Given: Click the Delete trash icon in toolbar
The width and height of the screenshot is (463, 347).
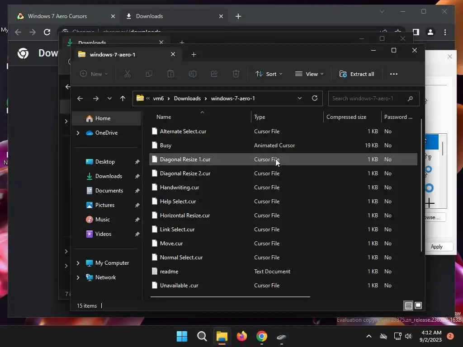Looking at the screenshot, I should 236,74.
